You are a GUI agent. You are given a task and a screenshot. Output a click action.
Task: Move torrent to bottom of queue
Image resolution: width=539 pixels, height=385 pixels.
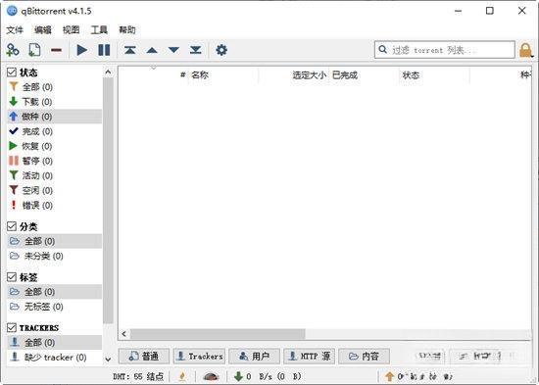click(x=196, y=50)
